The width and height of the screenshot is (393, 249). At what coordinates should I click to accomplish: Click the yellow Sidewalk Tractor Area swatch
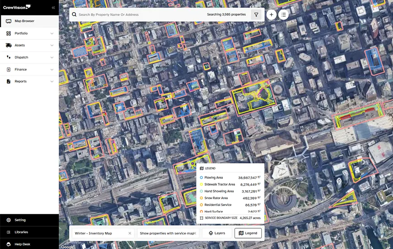[201, 184]
